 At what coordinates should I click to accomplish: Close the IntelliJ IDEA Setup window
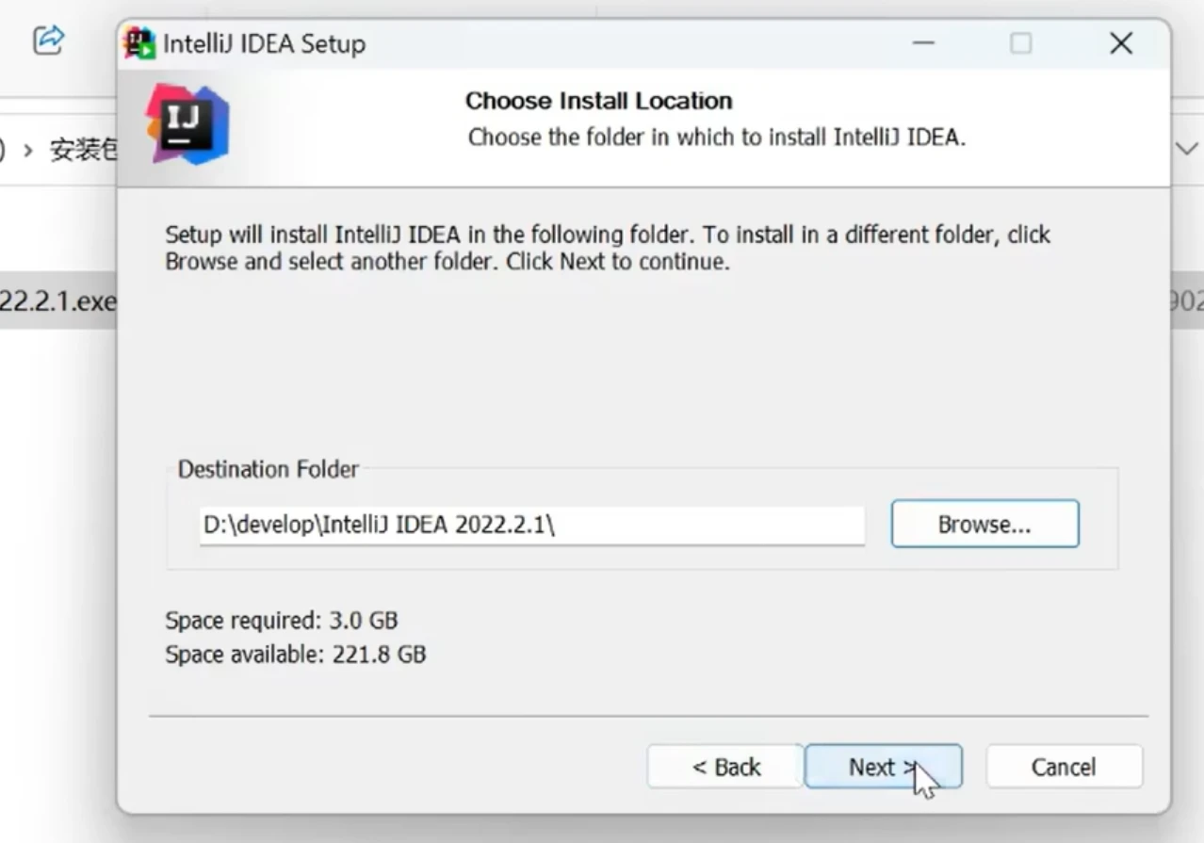[x=1120, y=43]
